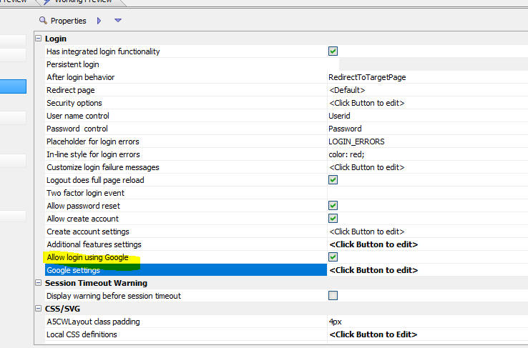Edit Create account settings value

[367, 232]
